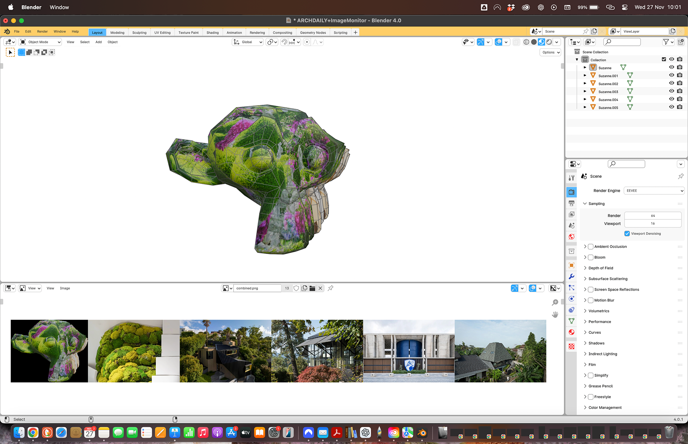Expand the Depth of Field panel

click(601, 268)
